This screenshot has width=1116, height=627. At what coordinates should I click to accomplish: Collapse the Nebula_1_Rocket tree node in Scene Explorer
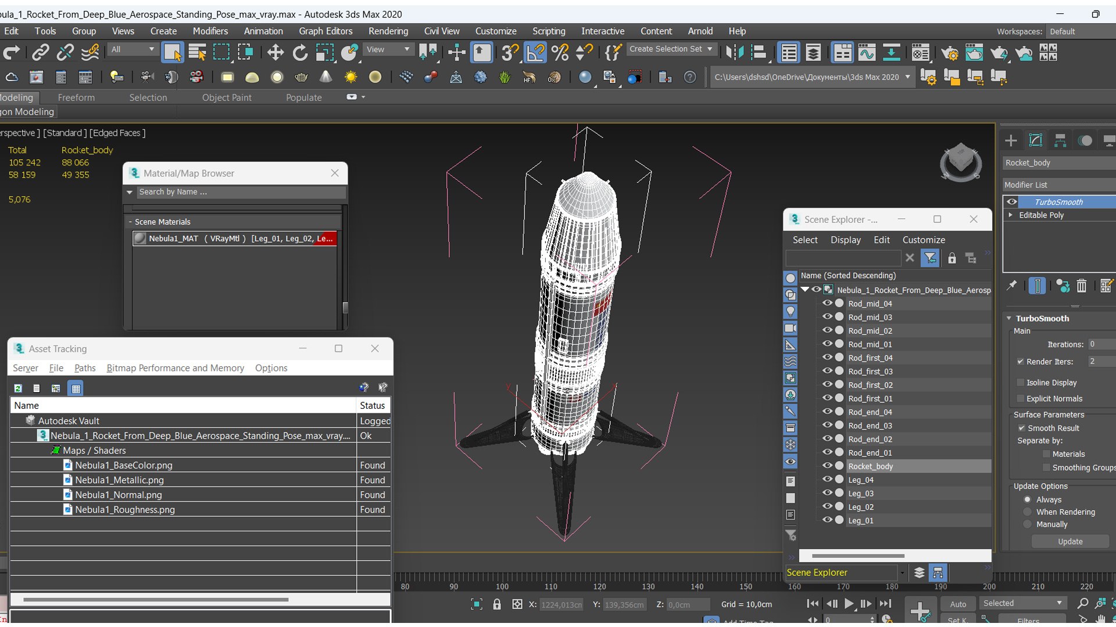(x=805, y=289)
